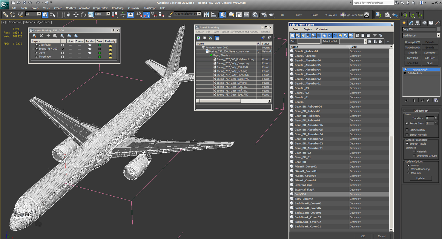Toggle Percent Snap icon
Viewport: 442px width, 239px height.
pyautogui.click(x=154, y=14)
